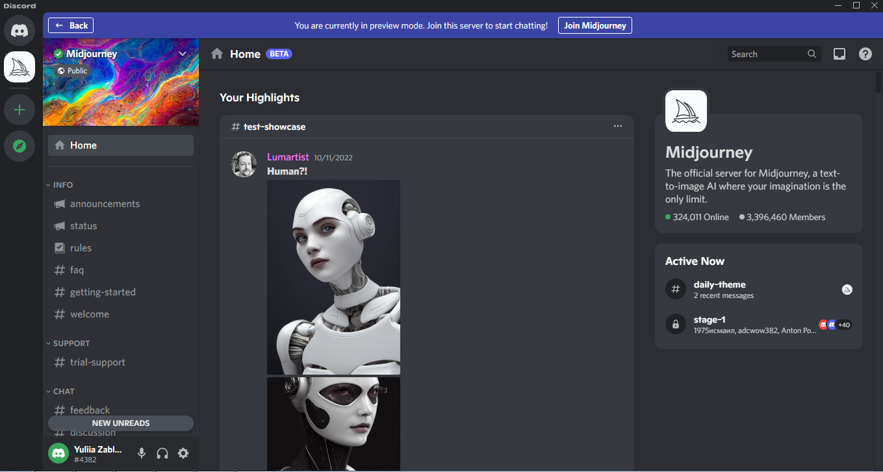This screenshot has height=472, width=883.
Task: Open the trial-support channel
Action: click(x=121, y=362)
